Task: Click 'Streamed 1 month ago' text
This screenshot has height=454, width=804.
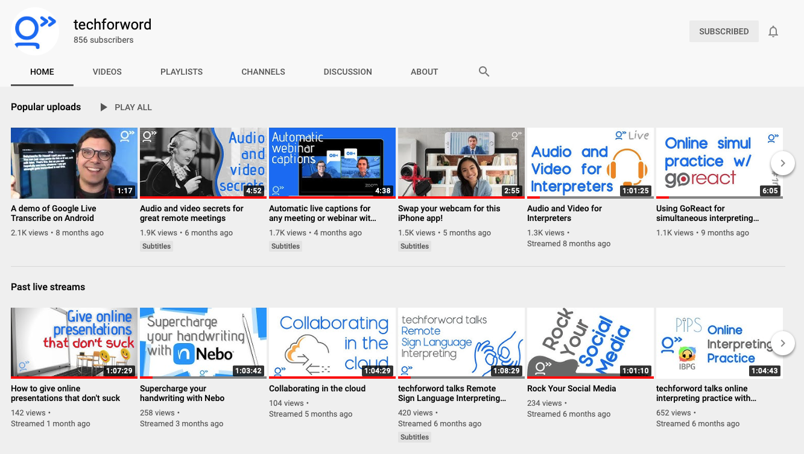Action: click(x=51, y=424)
